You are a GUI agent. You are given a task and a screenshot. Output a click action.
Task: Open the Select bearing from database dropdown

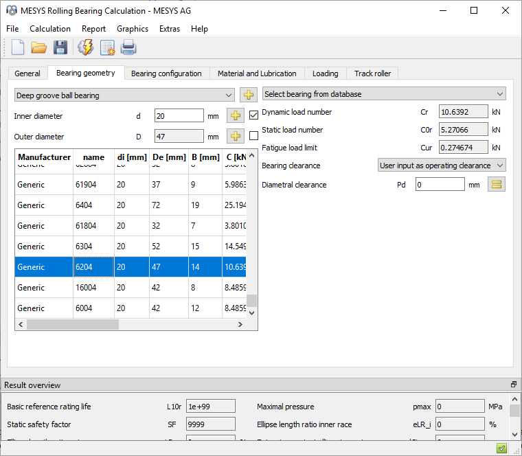pos(383,94)
